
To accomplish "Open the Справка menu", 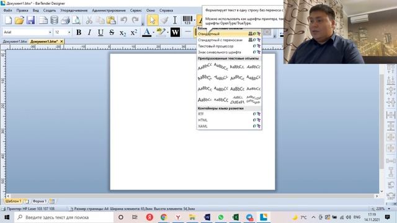I will click(x=166, y=11).
